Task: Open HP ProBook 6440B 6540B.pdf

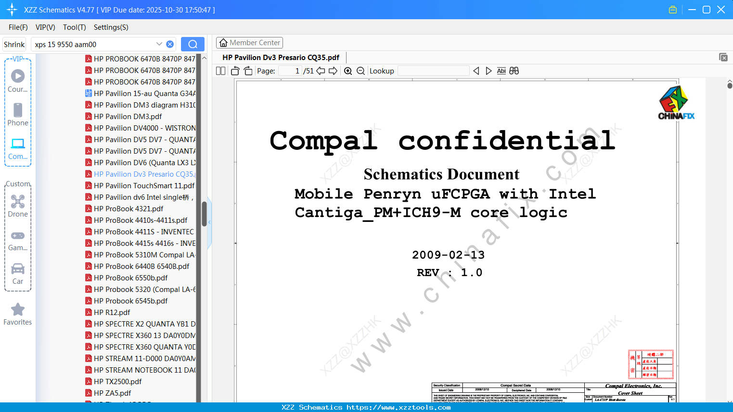Action: (137, 267)
